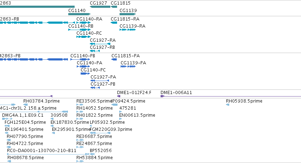Select the DMG4A.1_1.E09.C1 label
This screenshot has width=301, height=163.
tap(23, 115)
